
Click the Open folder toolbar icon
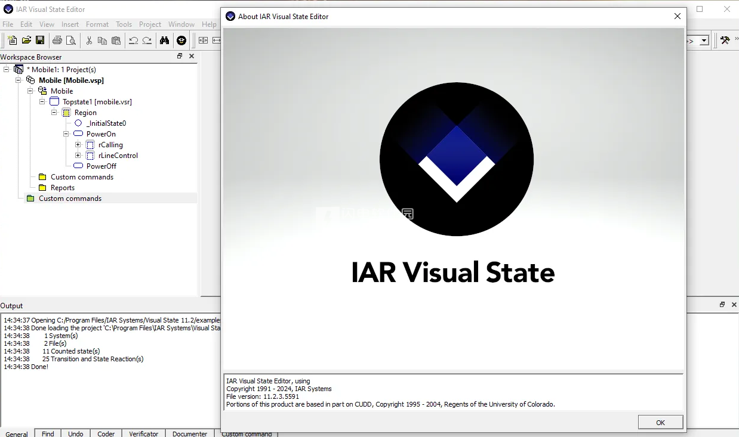(26, 41)
